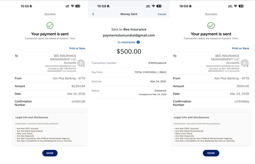This screenshot has width=255, height=164.
Task: Select confirmation number u2rb0ibbg
Action: 241,101
